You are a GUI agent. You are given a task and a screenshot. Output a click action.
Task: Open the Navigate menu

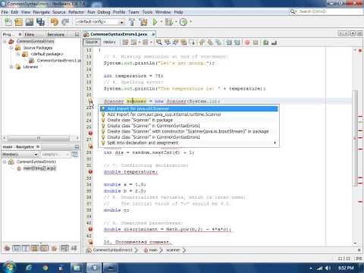42,12
